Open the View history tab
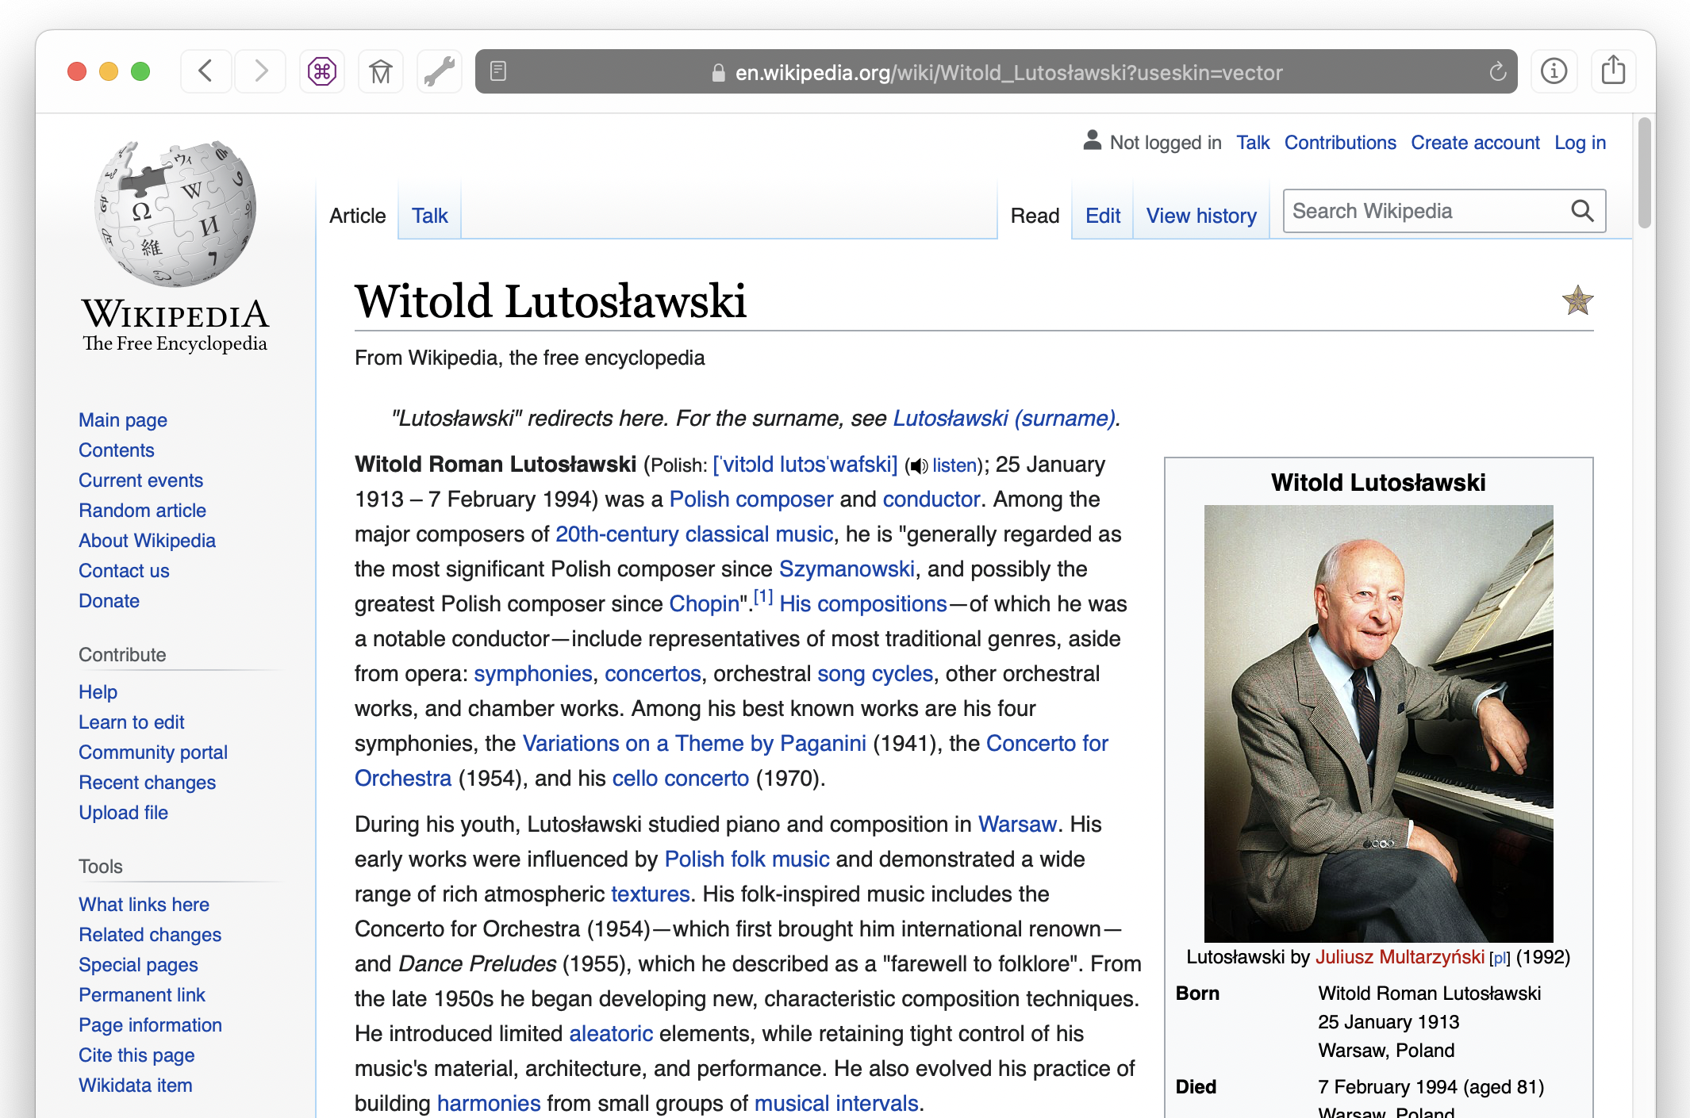The height and width of the screenshot is (1118, 1690). (x=1200, y=216)
